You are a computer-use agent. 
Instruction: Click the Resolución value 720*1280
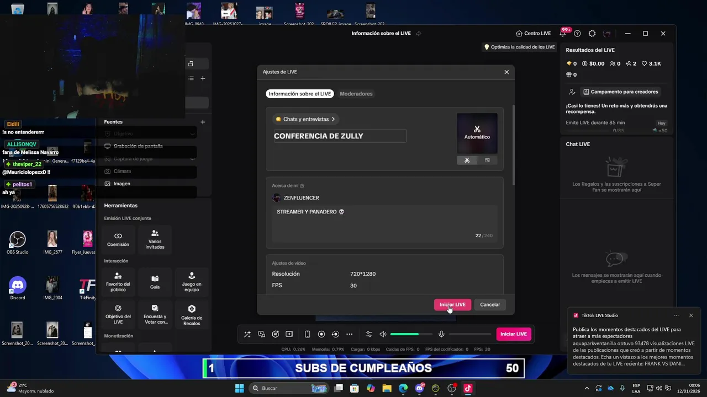(363, 274)
